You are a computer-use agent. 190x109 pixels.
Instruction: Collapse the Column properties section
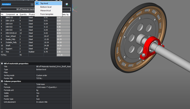pos(2,81)
